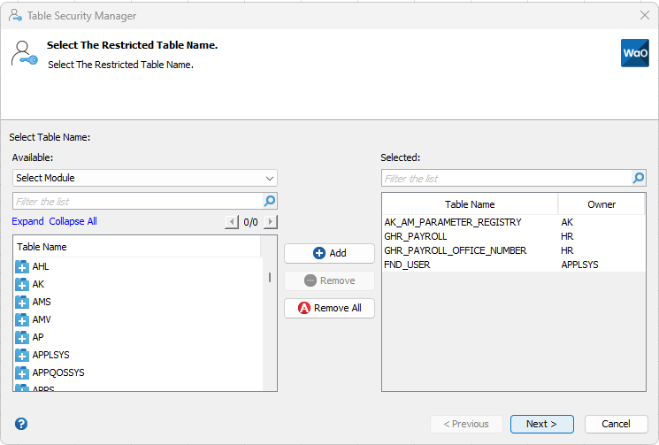The height and width of the screenshot is (445, 659).
Task: Sort by Owner column header
Action: coord(602,204)
